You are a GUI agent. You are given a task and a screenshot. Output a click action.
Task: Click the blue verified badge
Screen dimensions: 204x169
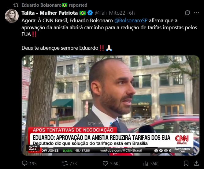[90, 13]
